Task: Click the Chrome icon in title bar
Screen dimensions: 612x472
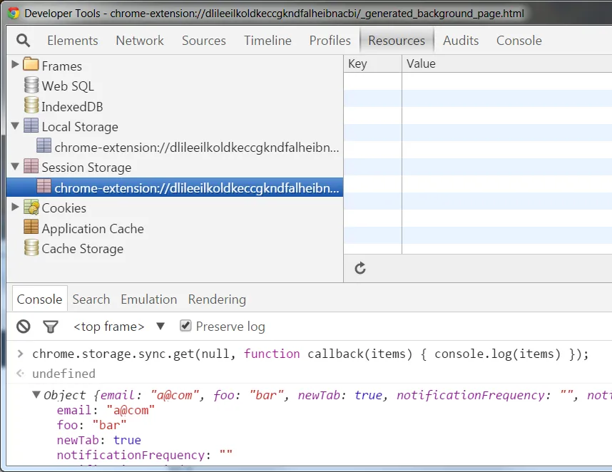Action: 13,13
